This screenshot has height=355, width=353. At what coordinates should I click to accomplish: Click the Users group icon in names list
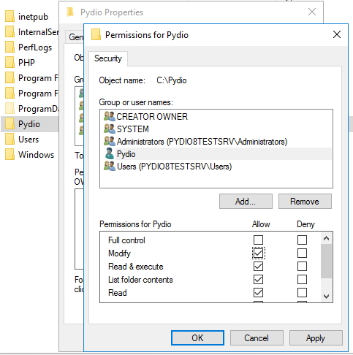tap(109, 166)
